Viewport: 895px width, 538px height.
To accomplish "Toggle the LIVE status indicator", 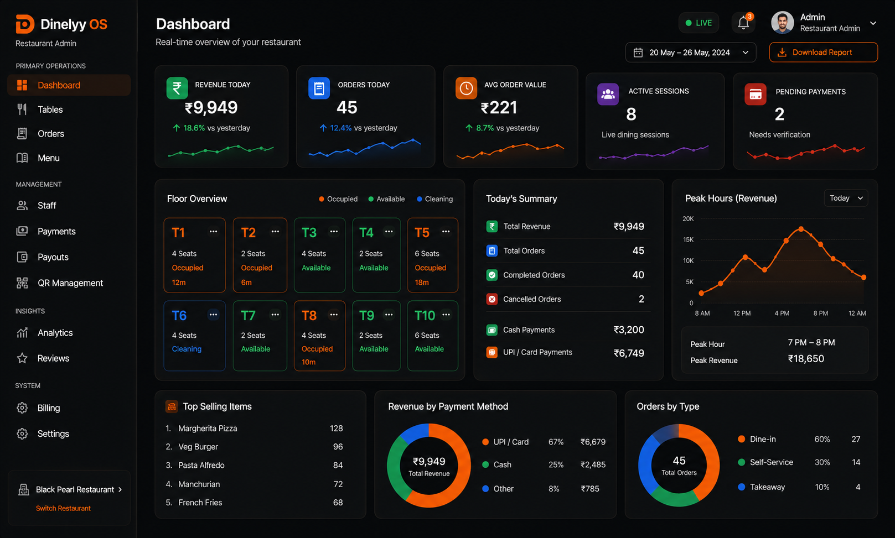I will 699,23.
